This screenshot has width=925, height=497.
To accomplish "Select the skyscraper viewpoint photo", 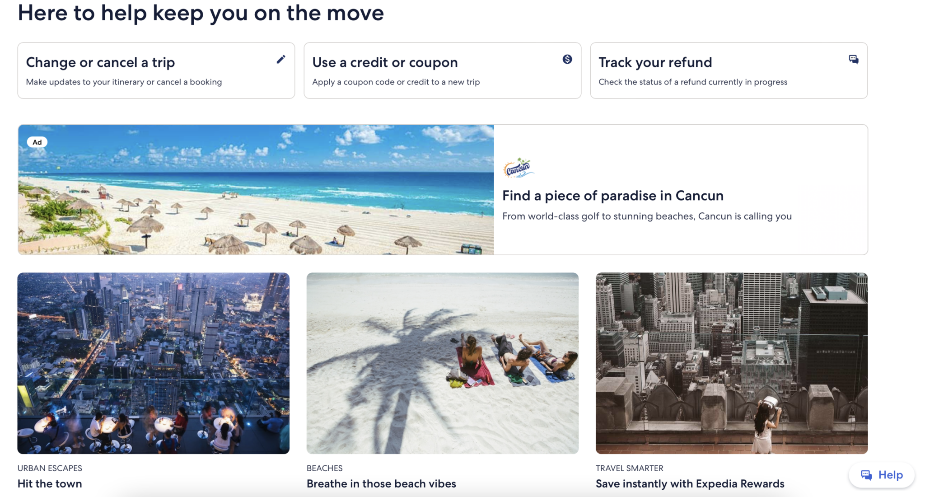I will click(731, 363).
